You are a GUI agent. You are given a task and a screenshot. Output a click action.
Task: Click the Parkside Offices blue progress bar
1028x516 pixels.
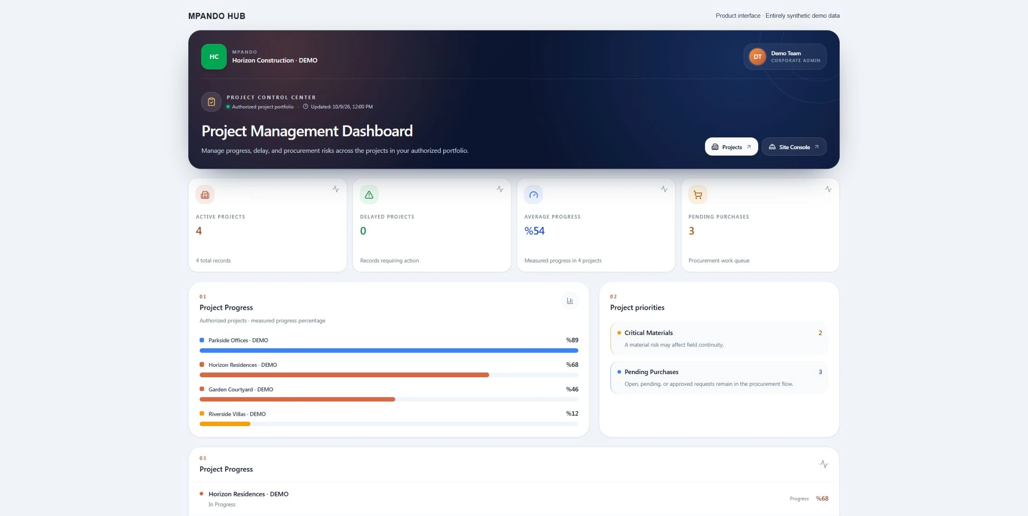(389, 350)
